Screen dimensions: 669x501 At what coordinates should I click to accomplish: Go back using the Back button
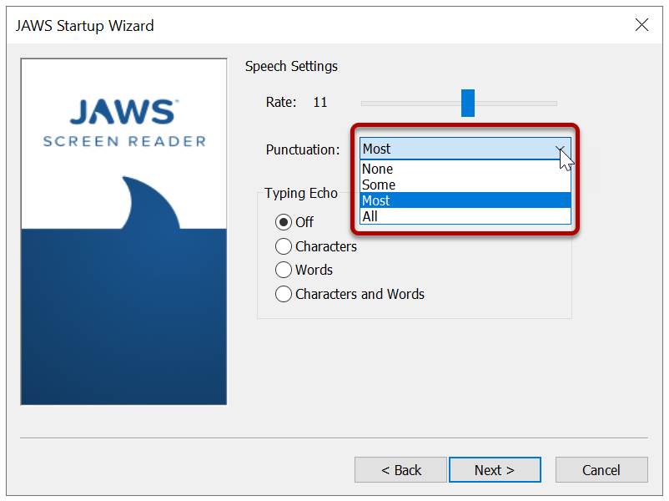coord(400,469)
